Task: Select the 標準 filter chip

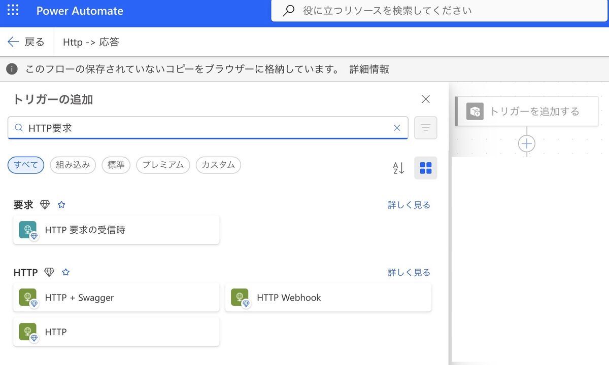Action: click(116, 165)
